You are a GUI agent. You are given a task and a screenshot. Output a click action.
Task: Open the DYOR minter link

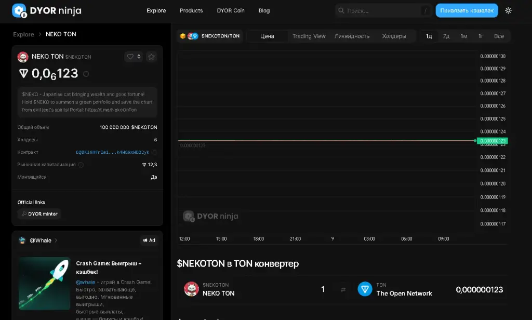pos(39,214)
